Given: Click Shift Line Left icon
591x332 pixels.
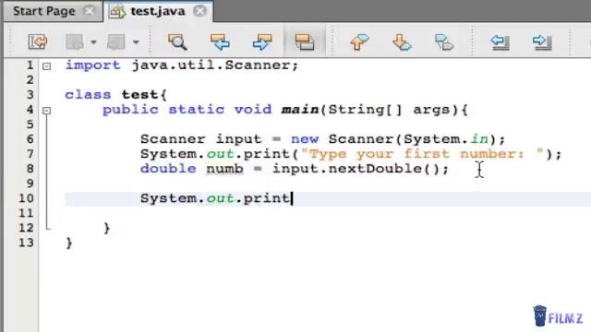Looking at the screenshot, I should pyautogui.click(x=501, y=41).
